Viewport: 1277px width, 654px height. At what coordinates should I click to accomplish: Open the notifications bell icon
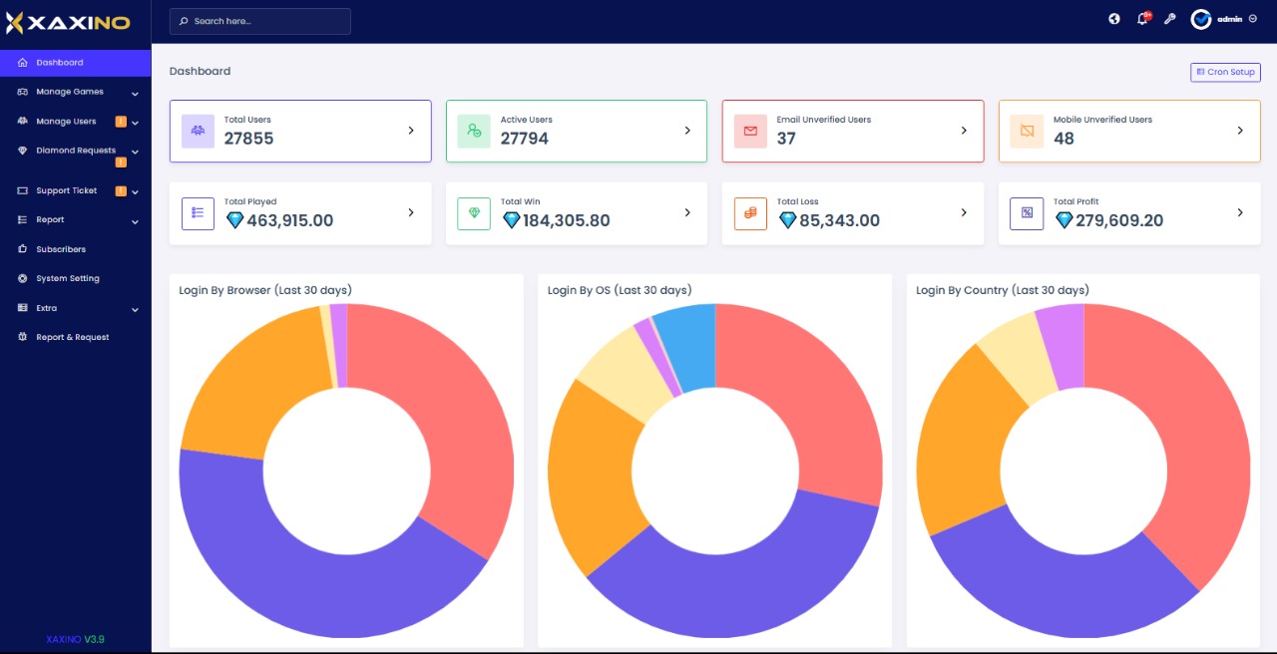(1142, 19)
